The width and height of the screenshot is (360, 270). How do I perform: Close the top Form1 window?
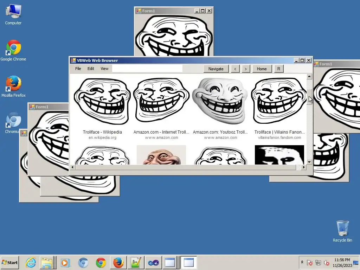coord(209,11)
